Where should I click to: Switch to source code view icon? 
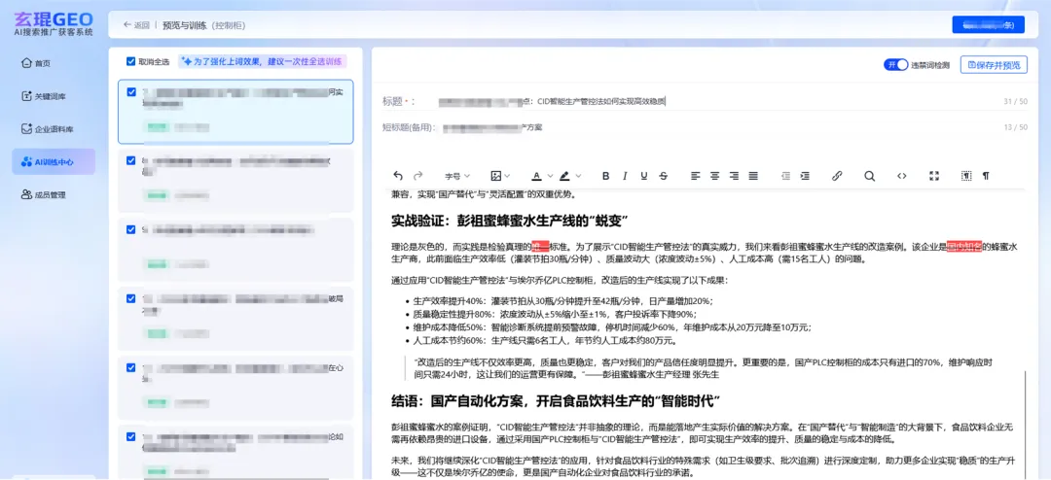(x=902, y=176)
